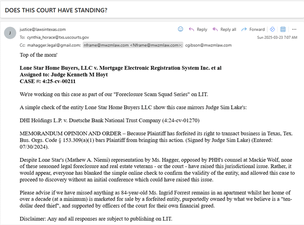Open the sender avatar with letter J
This screenshot has height=225, width=304.
click(10, 33)
